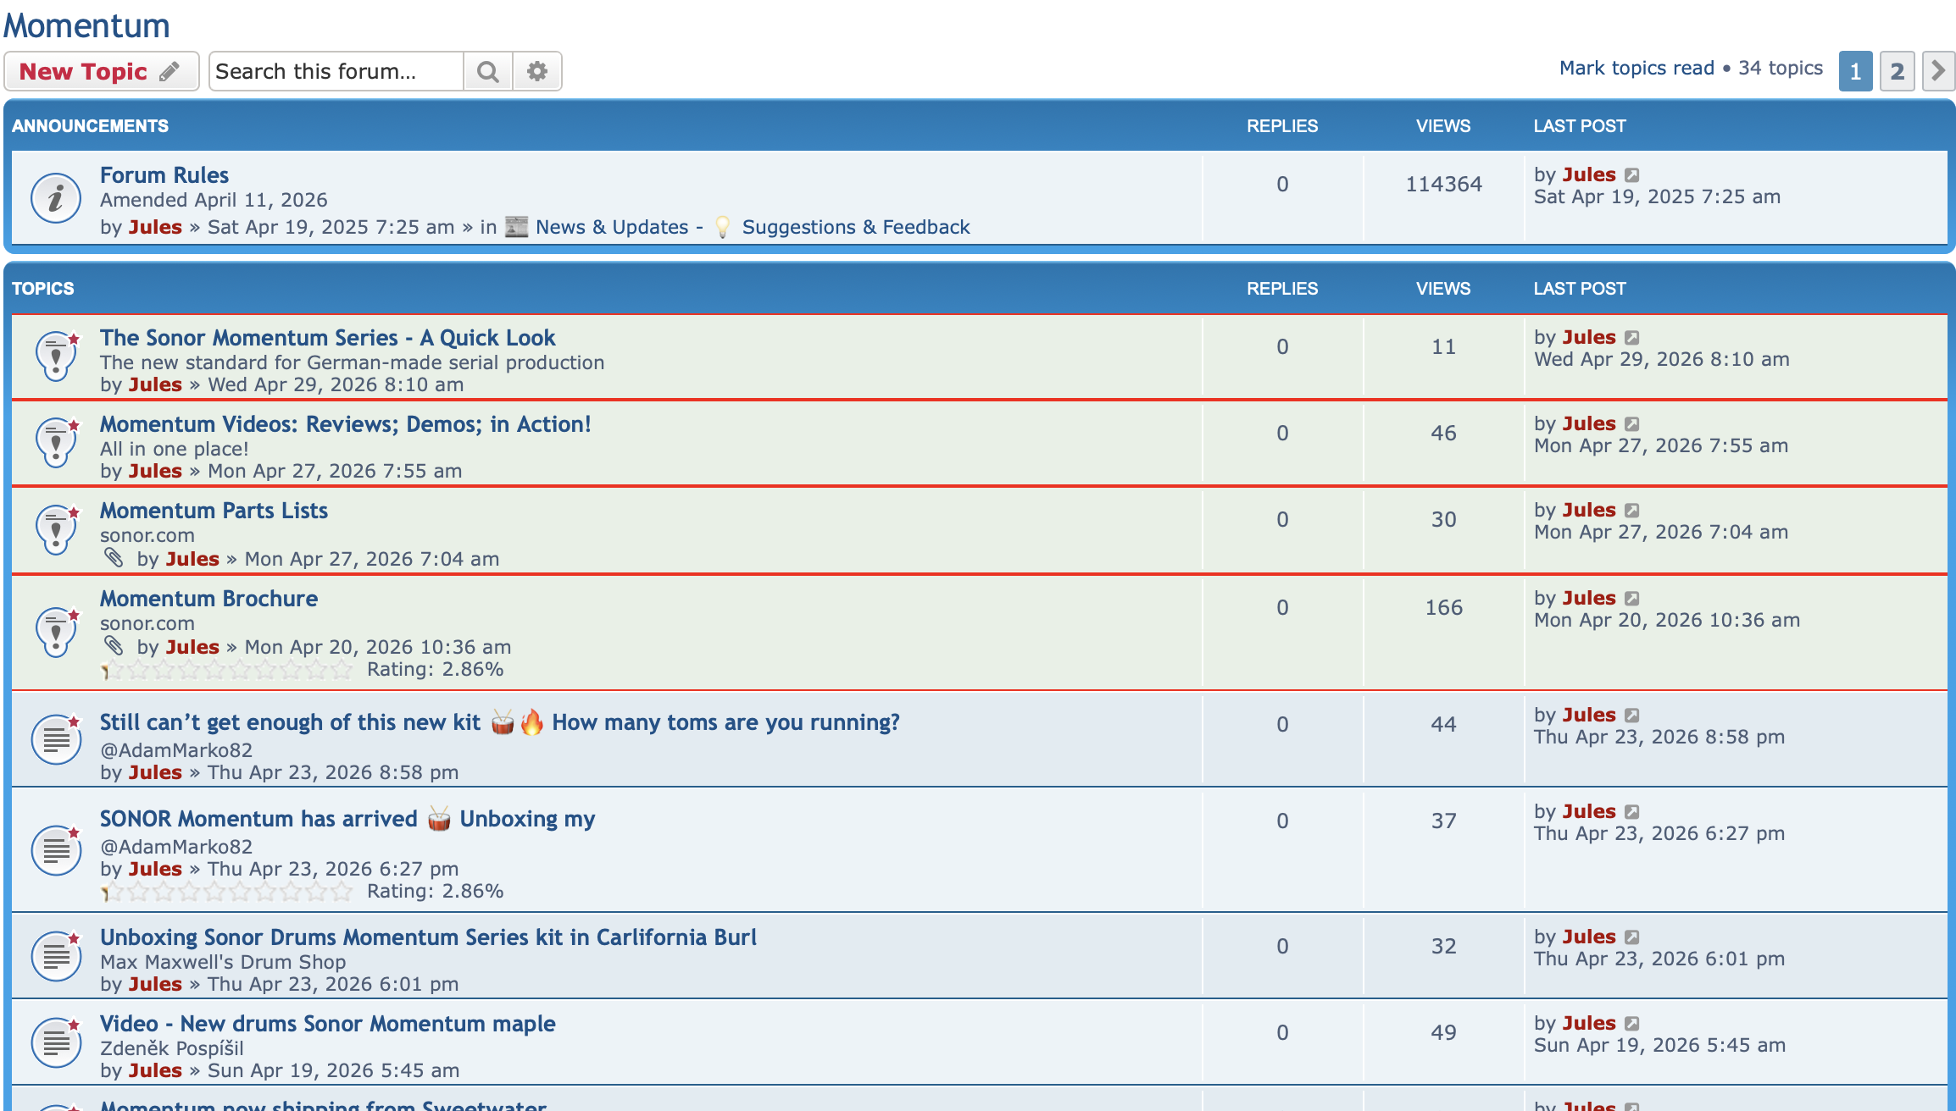Image resolution: width=1956 pixels, height=1111 pixels.
Task: Click the Forum Rules announcement info icon
Action: pyautogui.click(x=56, y=198)
